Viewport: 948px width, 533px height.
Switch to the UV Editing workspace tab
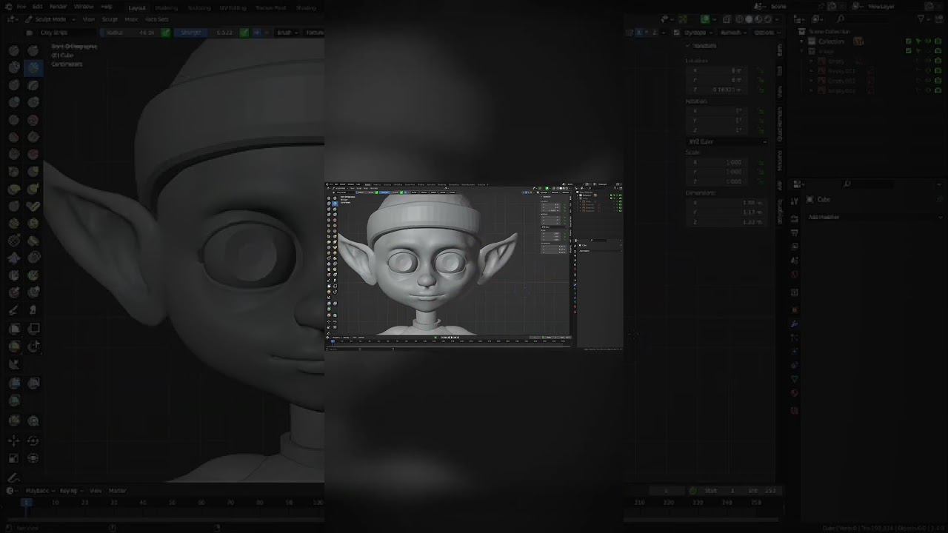(233, 7)
